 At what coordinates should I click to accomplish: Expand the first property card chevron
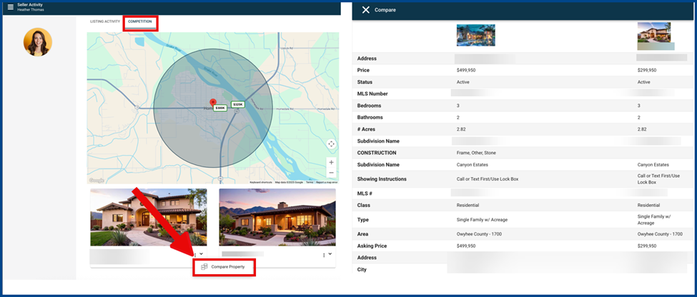click(x=202, y=254)
